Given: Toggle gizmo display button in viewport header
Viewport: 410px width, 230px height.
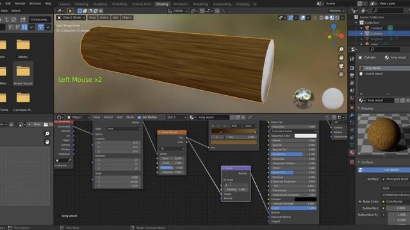Looking at the screenshot, I should point(291,18).
